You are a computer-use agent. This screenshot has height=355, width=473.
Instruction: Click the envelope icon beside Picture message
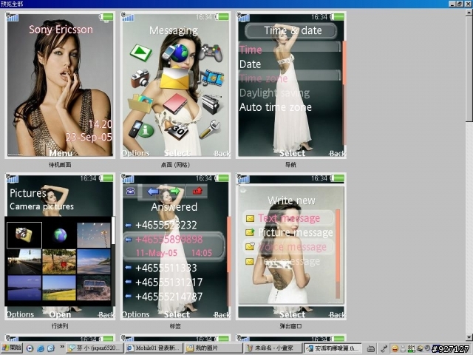coord(250,232)
